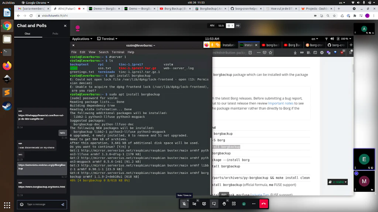This screenshot has height=212, width=378.
Task: Send the chat message with arrow icon
Action: (x=63, y=205)
